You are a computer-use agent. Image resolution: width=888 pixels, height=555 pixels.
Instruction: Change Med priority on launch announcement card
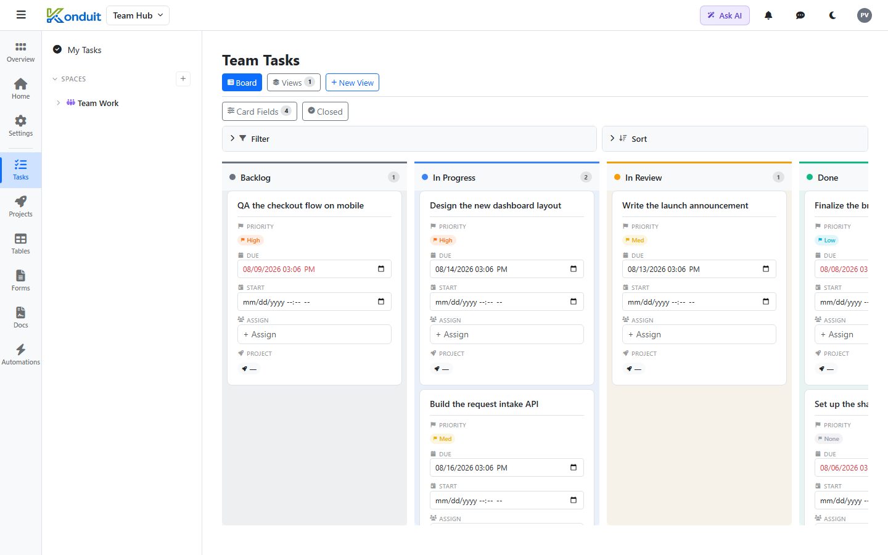pos(635,240)
